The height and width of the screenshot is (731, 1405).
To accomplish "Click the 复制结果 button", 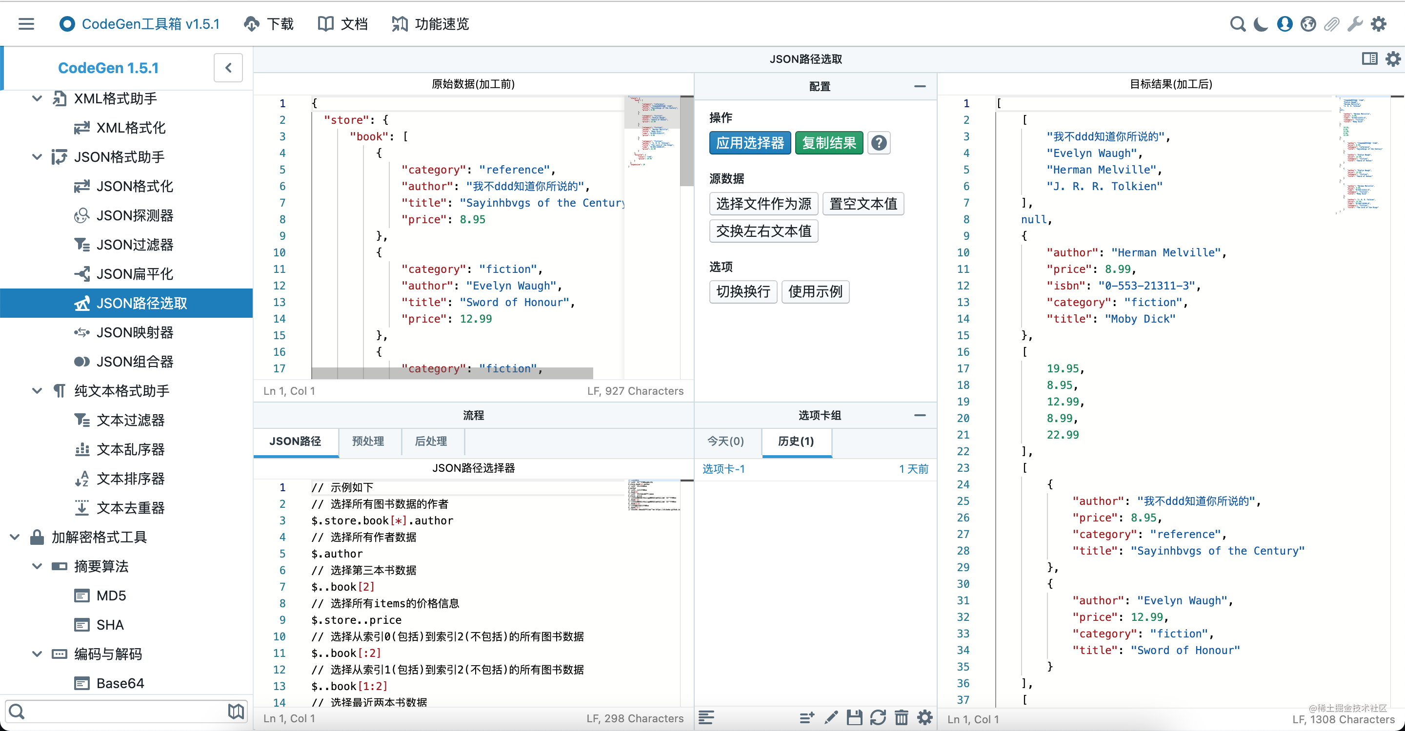I will [828, 143].
